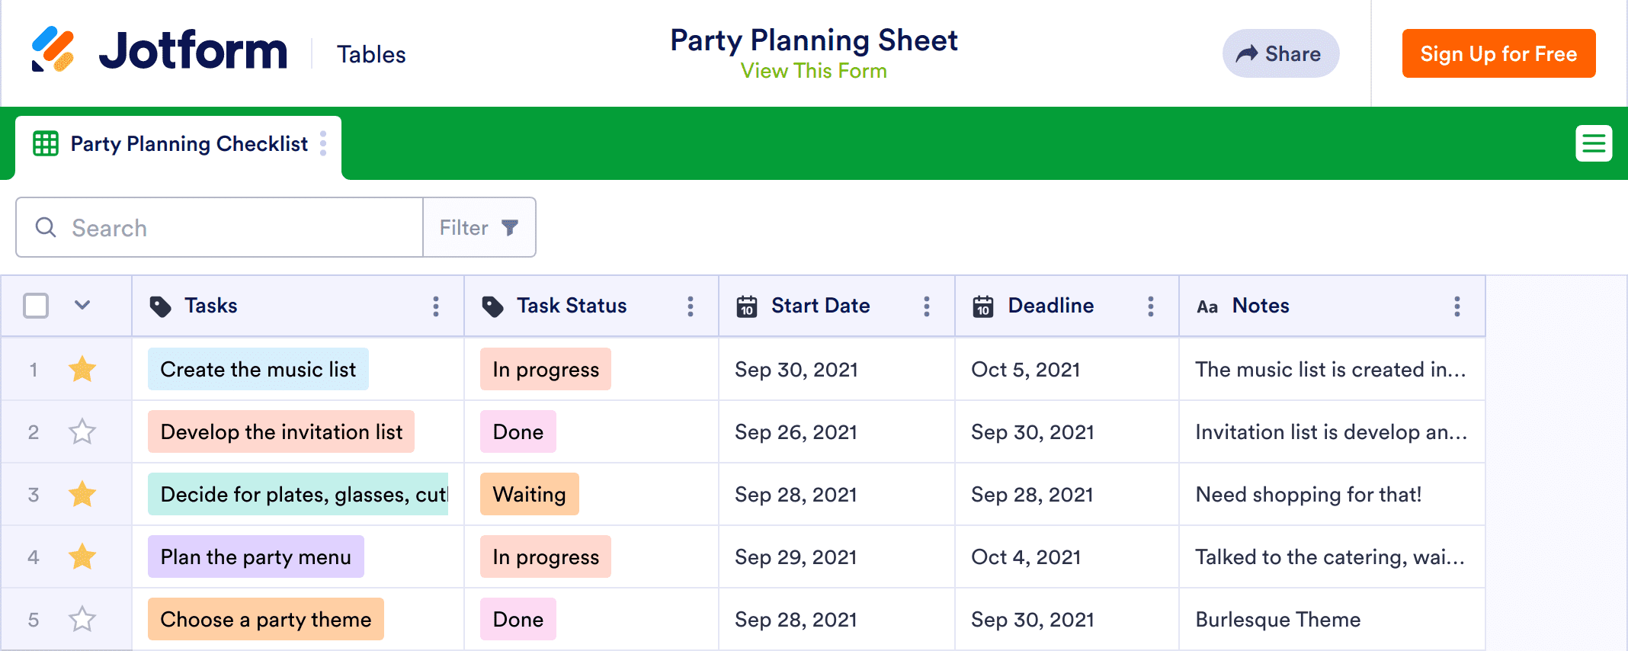Click the Jotform logo icon
The height and width of the screenshot is (651, 1628).
[x=53, y=50]
